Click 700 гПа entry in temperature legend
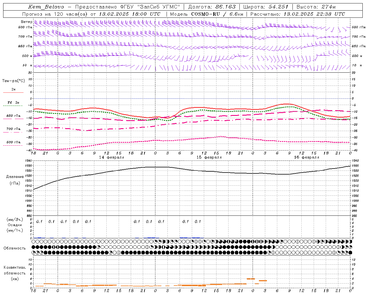The image size is (367, 293). (x=13, y=129)
